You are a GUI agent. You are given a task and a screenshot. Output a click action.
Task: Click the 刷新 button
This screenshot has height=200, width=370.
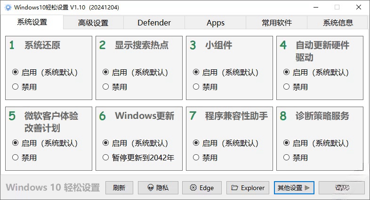(119, 188)
